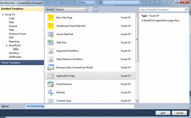Select Business Data Connectivity Model label
The width and height of the screenshot is (191, 118).
(x=74, y=67)
